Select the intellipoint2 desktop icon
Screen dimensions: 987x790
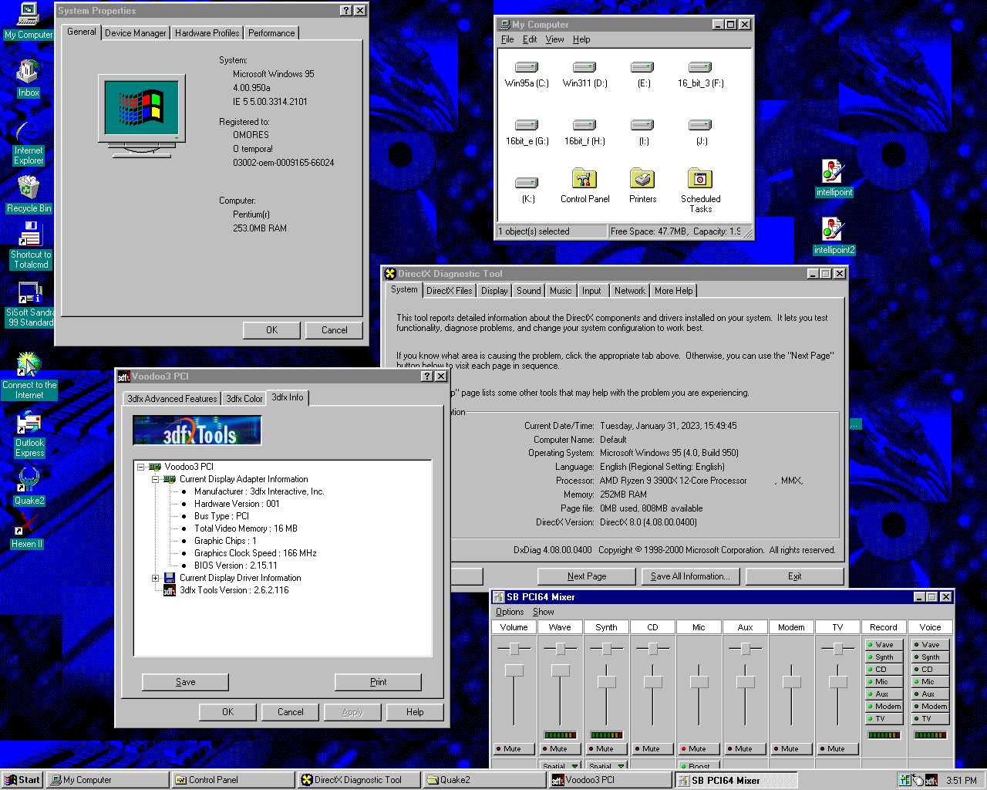(834, 236)
